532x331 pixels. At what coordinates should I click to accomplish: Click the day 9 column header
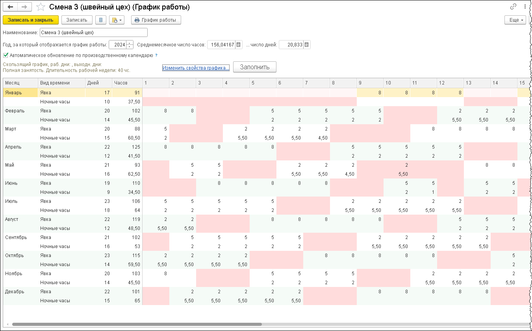[370, 83]
